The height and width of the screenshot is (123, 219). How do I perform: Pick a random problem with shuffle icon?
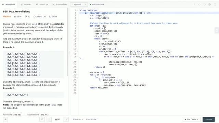tap(42, 119)
